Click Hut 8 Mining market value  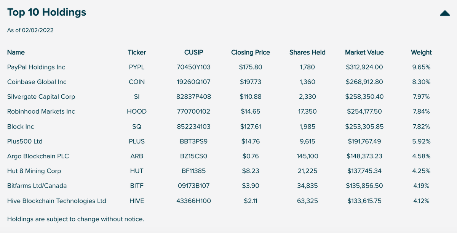point(364,171)
